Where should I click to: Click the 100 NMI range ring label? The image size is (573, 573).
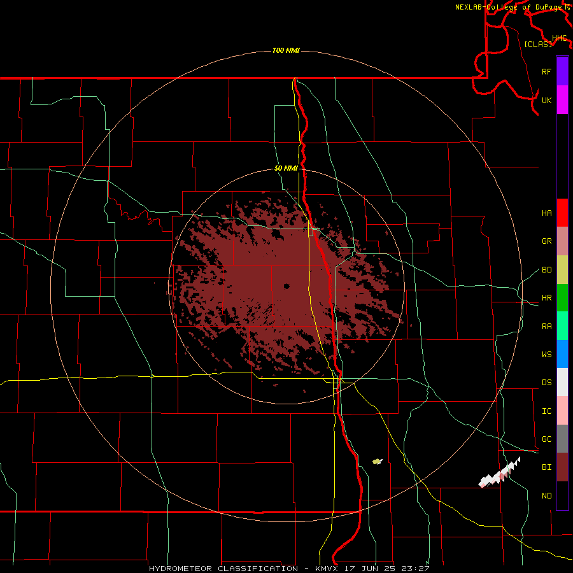[286, 50]
